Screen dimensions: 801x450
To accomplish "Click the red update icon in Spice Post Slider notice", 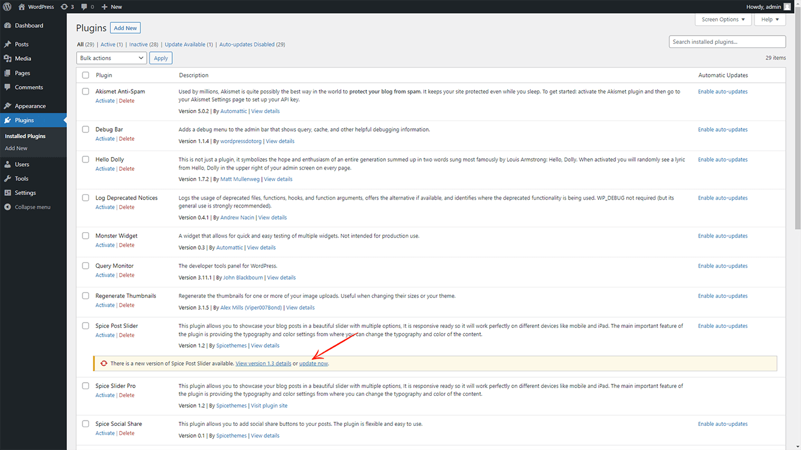I will pos(104,363).
